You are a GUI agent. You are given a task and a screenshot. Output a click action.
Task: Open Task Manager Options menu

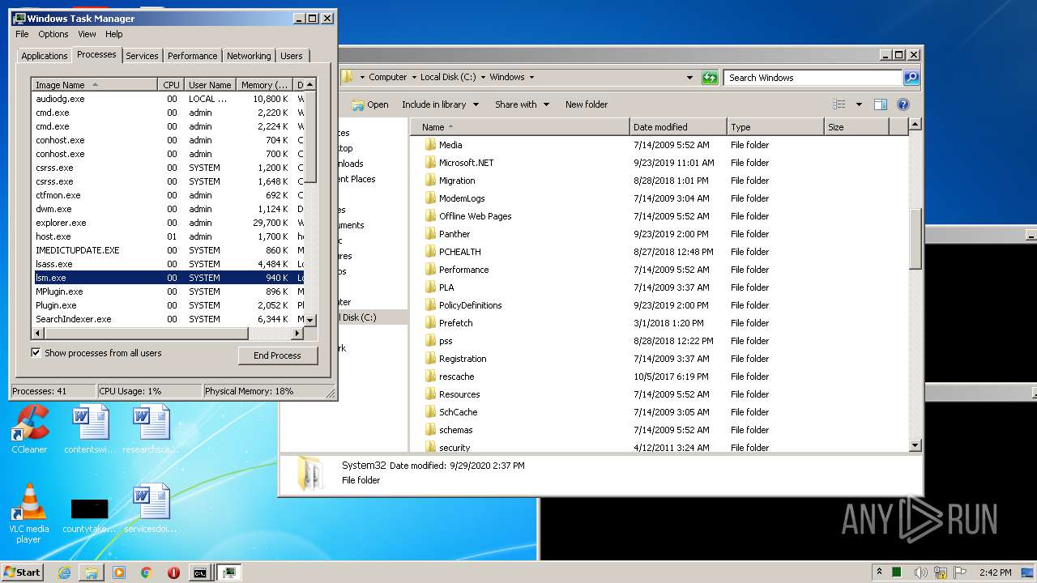pos(53,34)
